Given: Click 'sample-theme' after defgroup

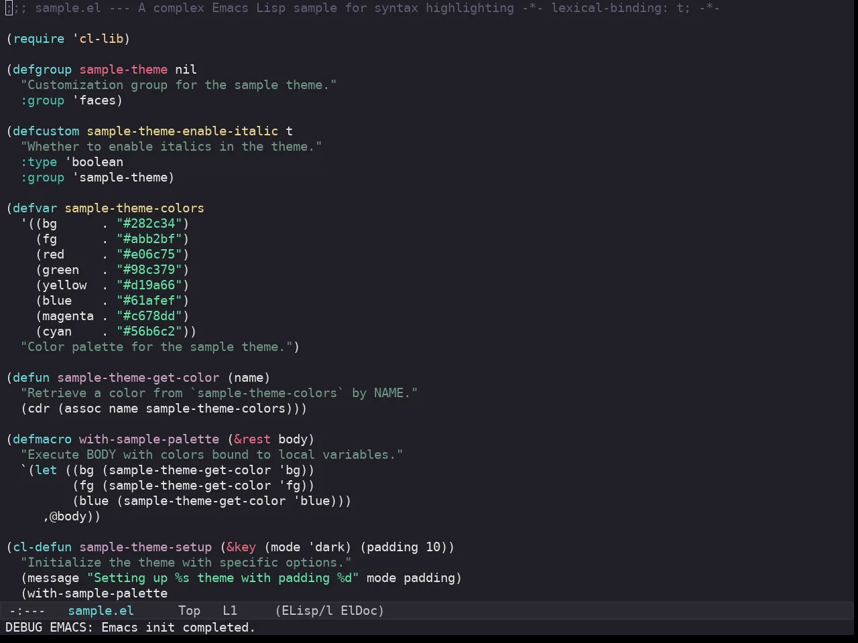Looking at the screenshot, I should point(123,70).
